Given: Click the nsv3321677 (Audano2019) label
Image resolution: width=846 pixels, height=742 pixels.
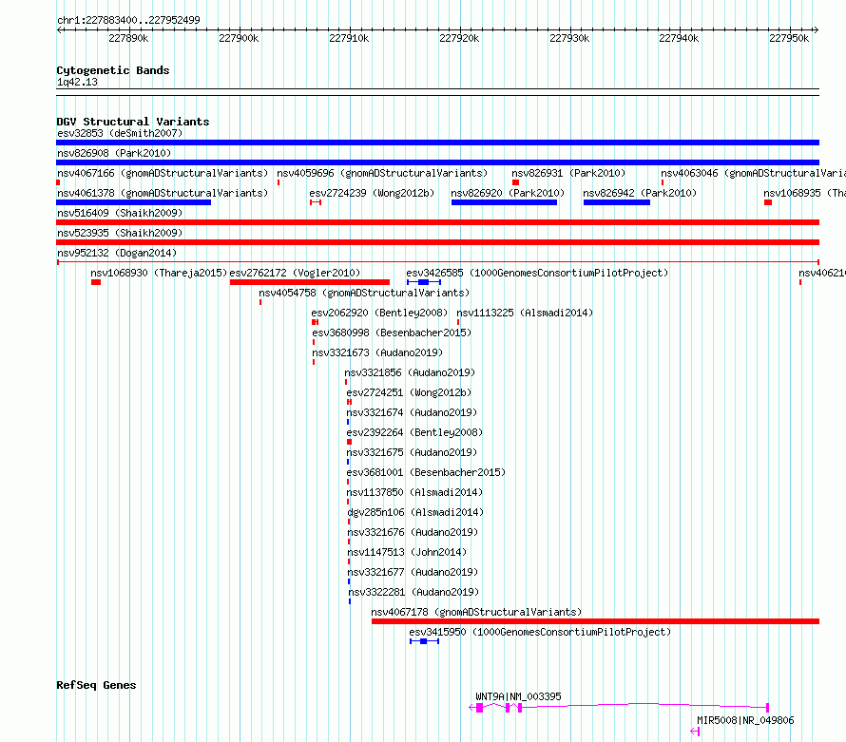Looking at the screenshot, I should (x=413, y=572).
